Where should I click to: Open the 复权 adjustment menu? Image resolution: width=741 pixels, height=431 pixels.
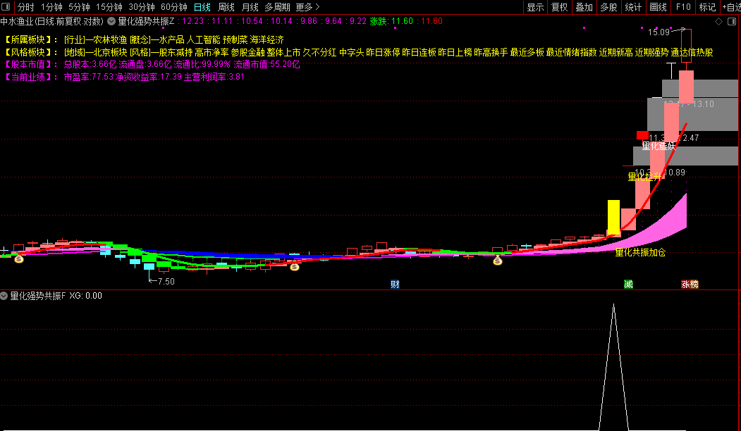click(560, 7)
